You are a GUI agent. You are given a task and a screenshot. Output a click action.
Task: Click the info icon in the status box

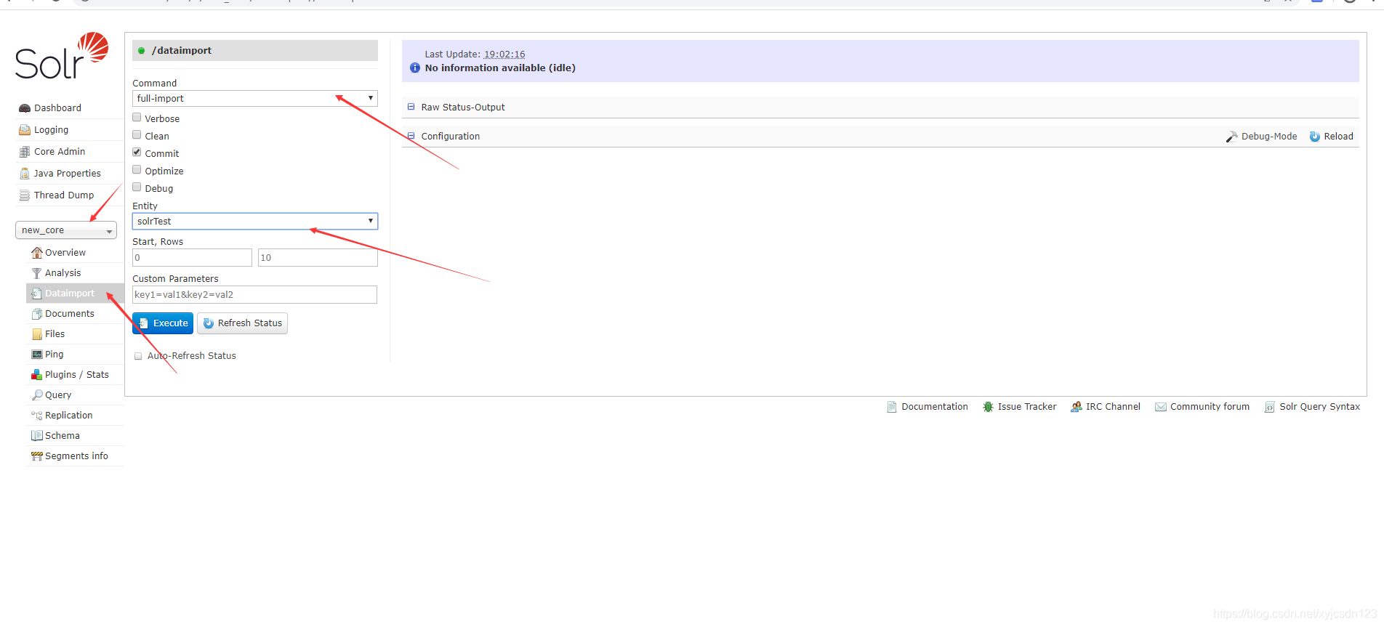coord(415,68)
